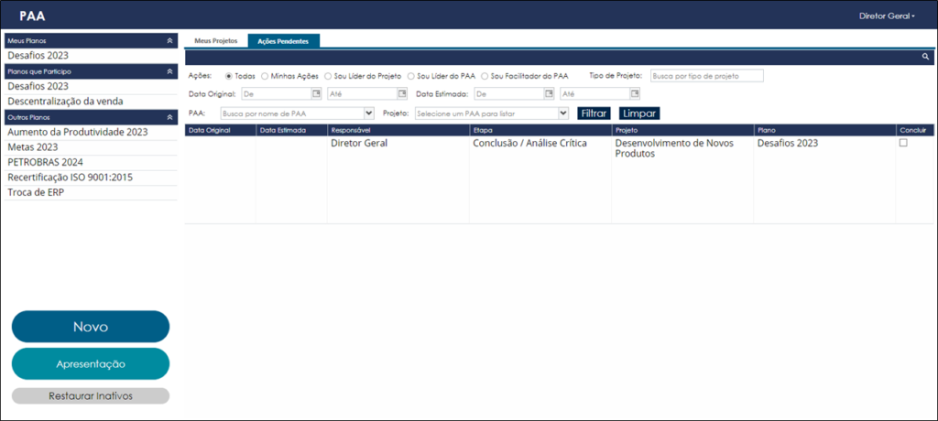Open calendar picker for Data Original Até
Screen dimensions: 938x421
[402, 93]
